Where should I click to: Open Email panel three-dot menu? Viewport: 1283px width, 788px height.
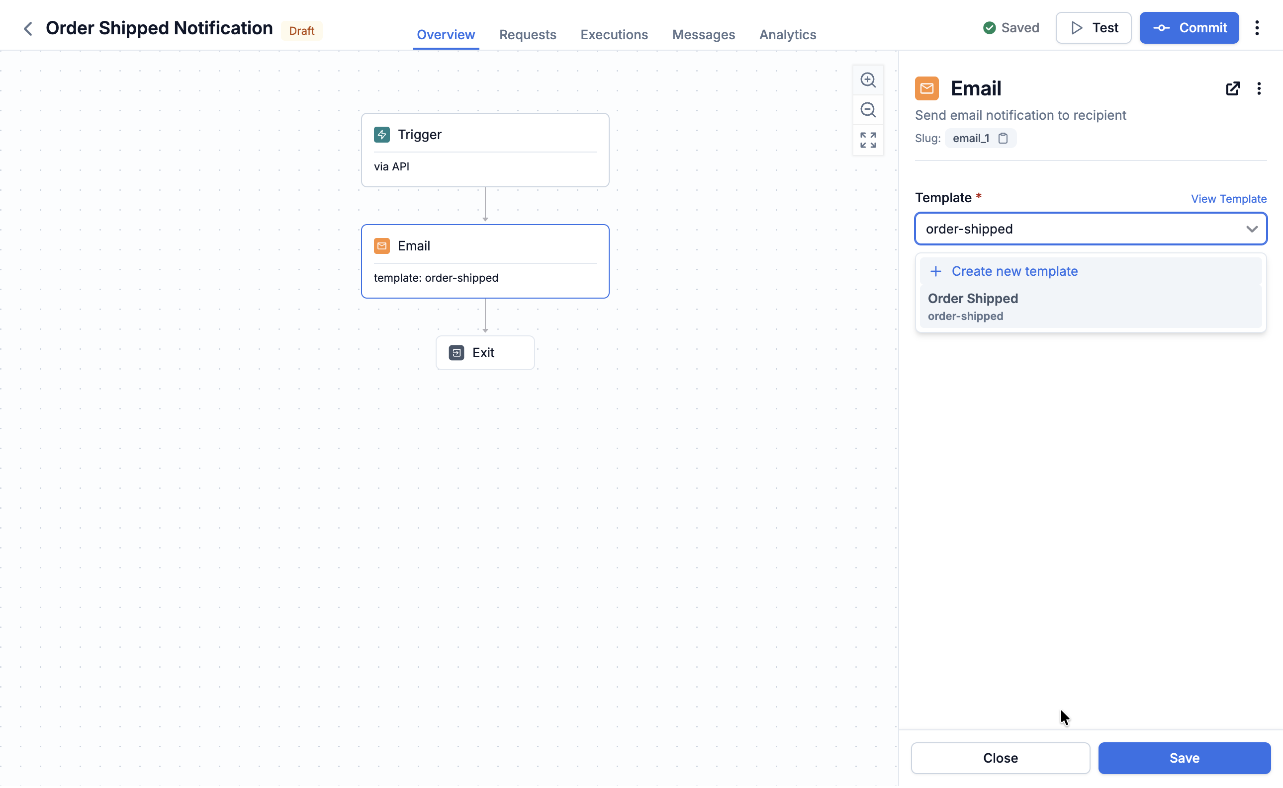pos(1259,88)
